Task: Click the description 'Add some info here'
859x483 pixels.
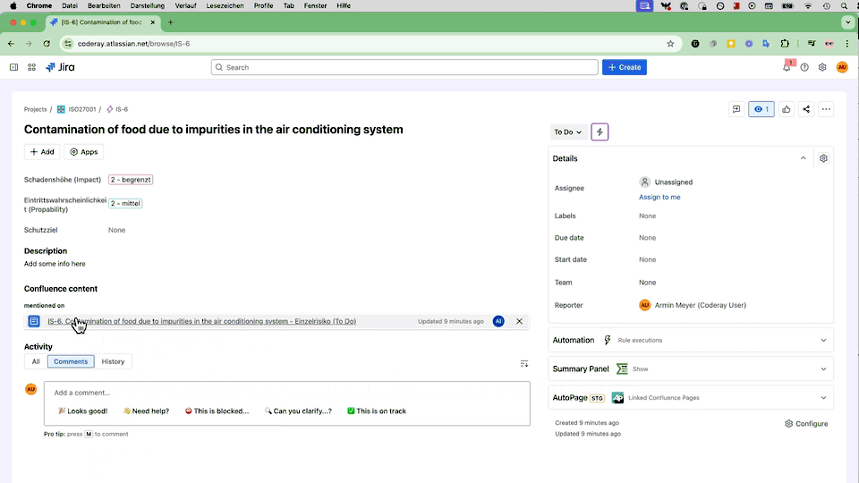Action: [55, 264]
